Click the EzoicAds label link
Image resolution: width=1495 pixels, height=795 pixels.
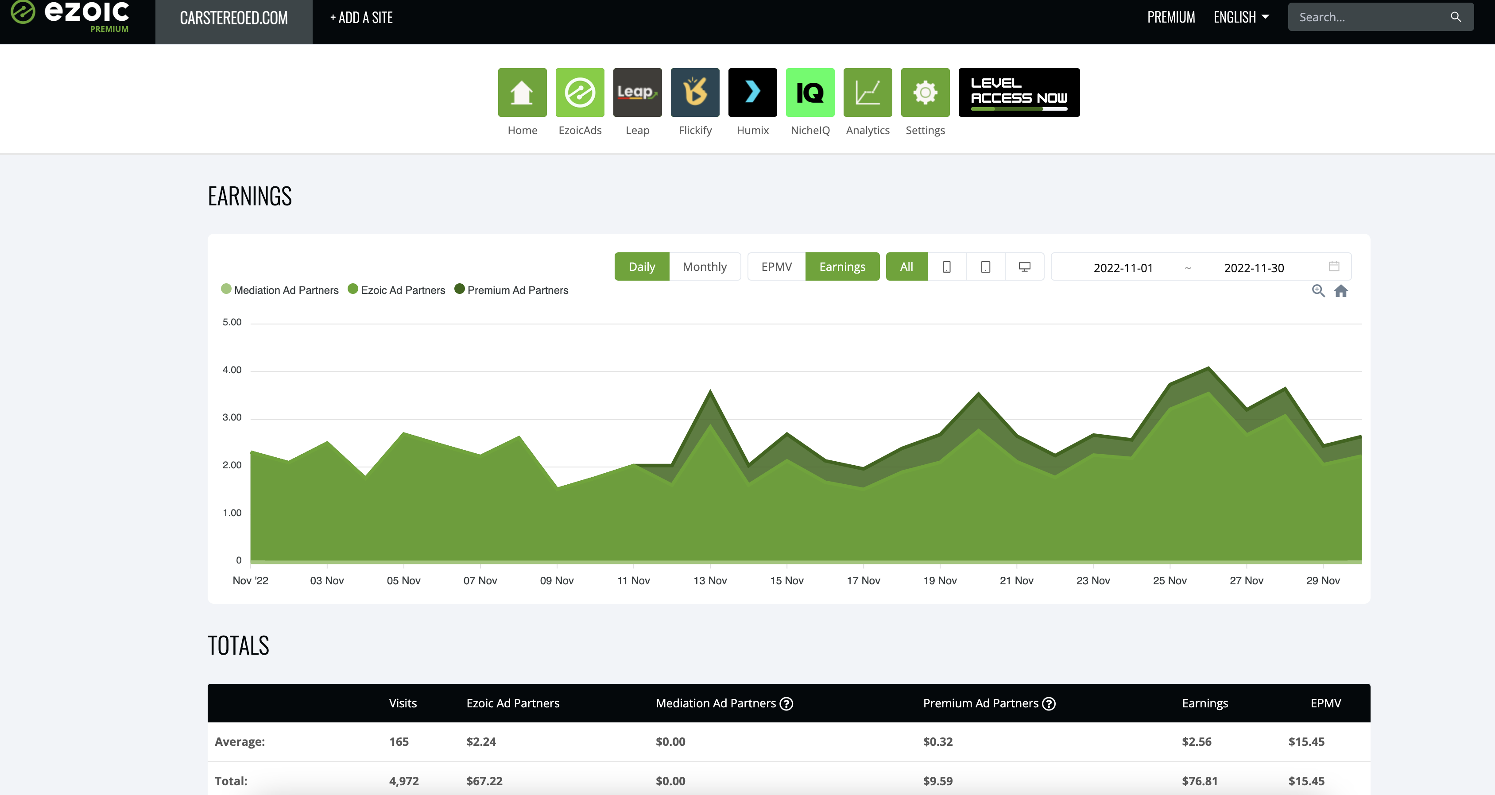click(580, 130)
